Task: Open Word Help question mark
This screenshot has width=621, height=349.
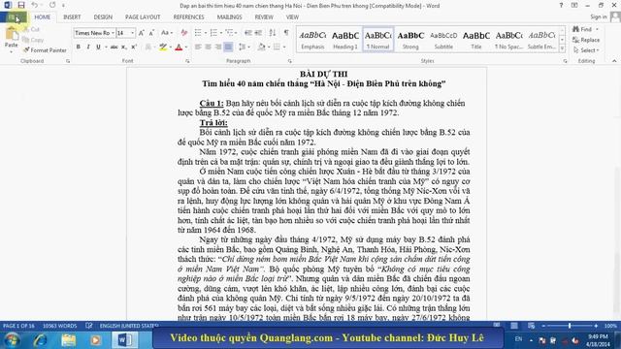Action: (x=561, y=6)
